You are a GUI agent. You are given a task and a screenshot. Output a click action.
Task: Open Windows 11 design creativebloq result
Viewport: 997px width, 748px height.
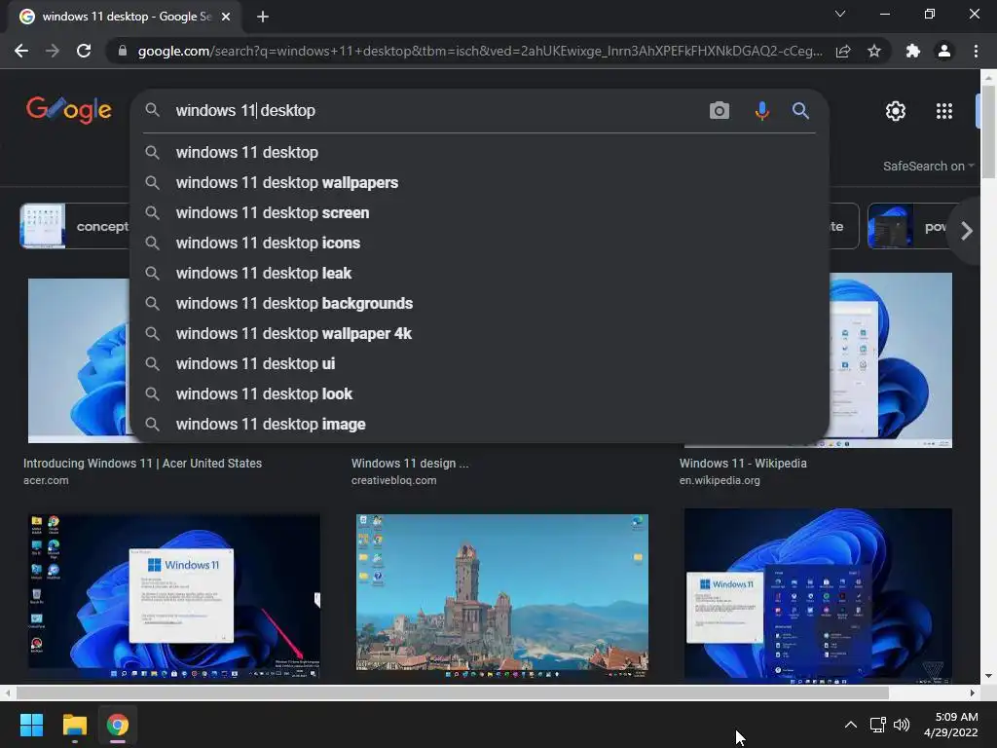(x=410, y=463)
